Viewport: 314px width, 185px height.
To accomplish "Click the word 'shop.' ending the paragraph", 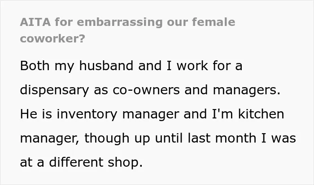I will (x=125, y=162).
